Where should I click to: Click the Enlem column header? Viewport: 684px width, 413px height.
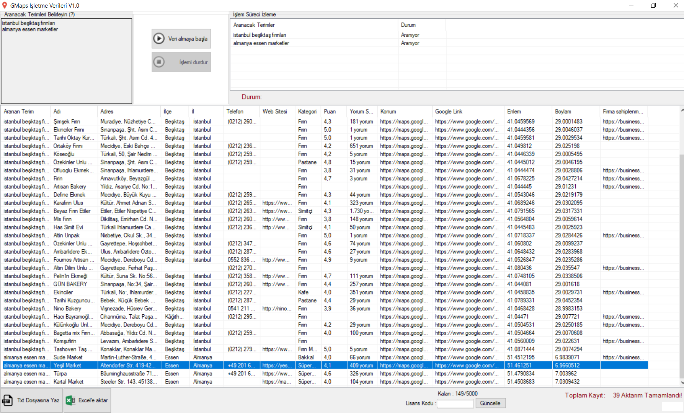(529, 112)
